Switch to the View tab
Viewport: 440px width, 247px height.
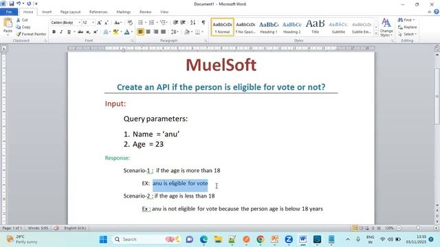(164, 12)
